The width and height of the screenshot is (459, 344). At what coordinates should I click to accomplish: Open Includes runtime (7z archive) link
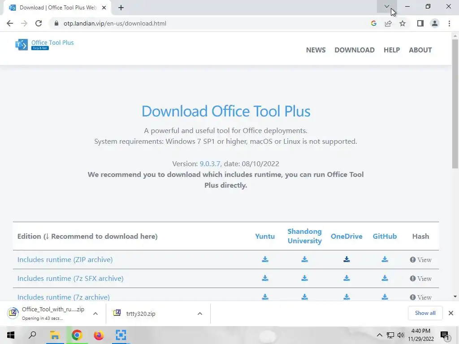pyautogui.click(x=64, y=297)
